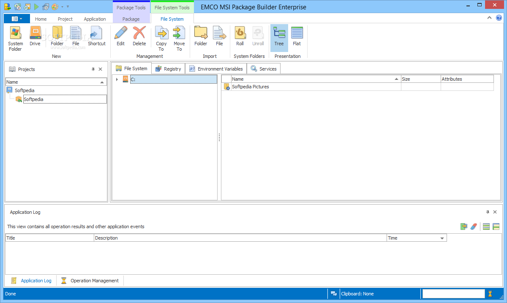Expand the C: drive node

pyautogui.click(x=117, y=79)
